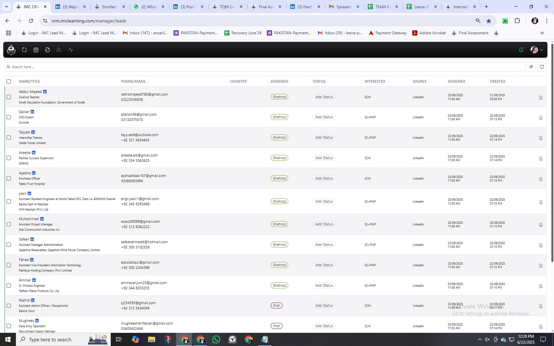Open Add Status for Qaisar

[324, 117]
